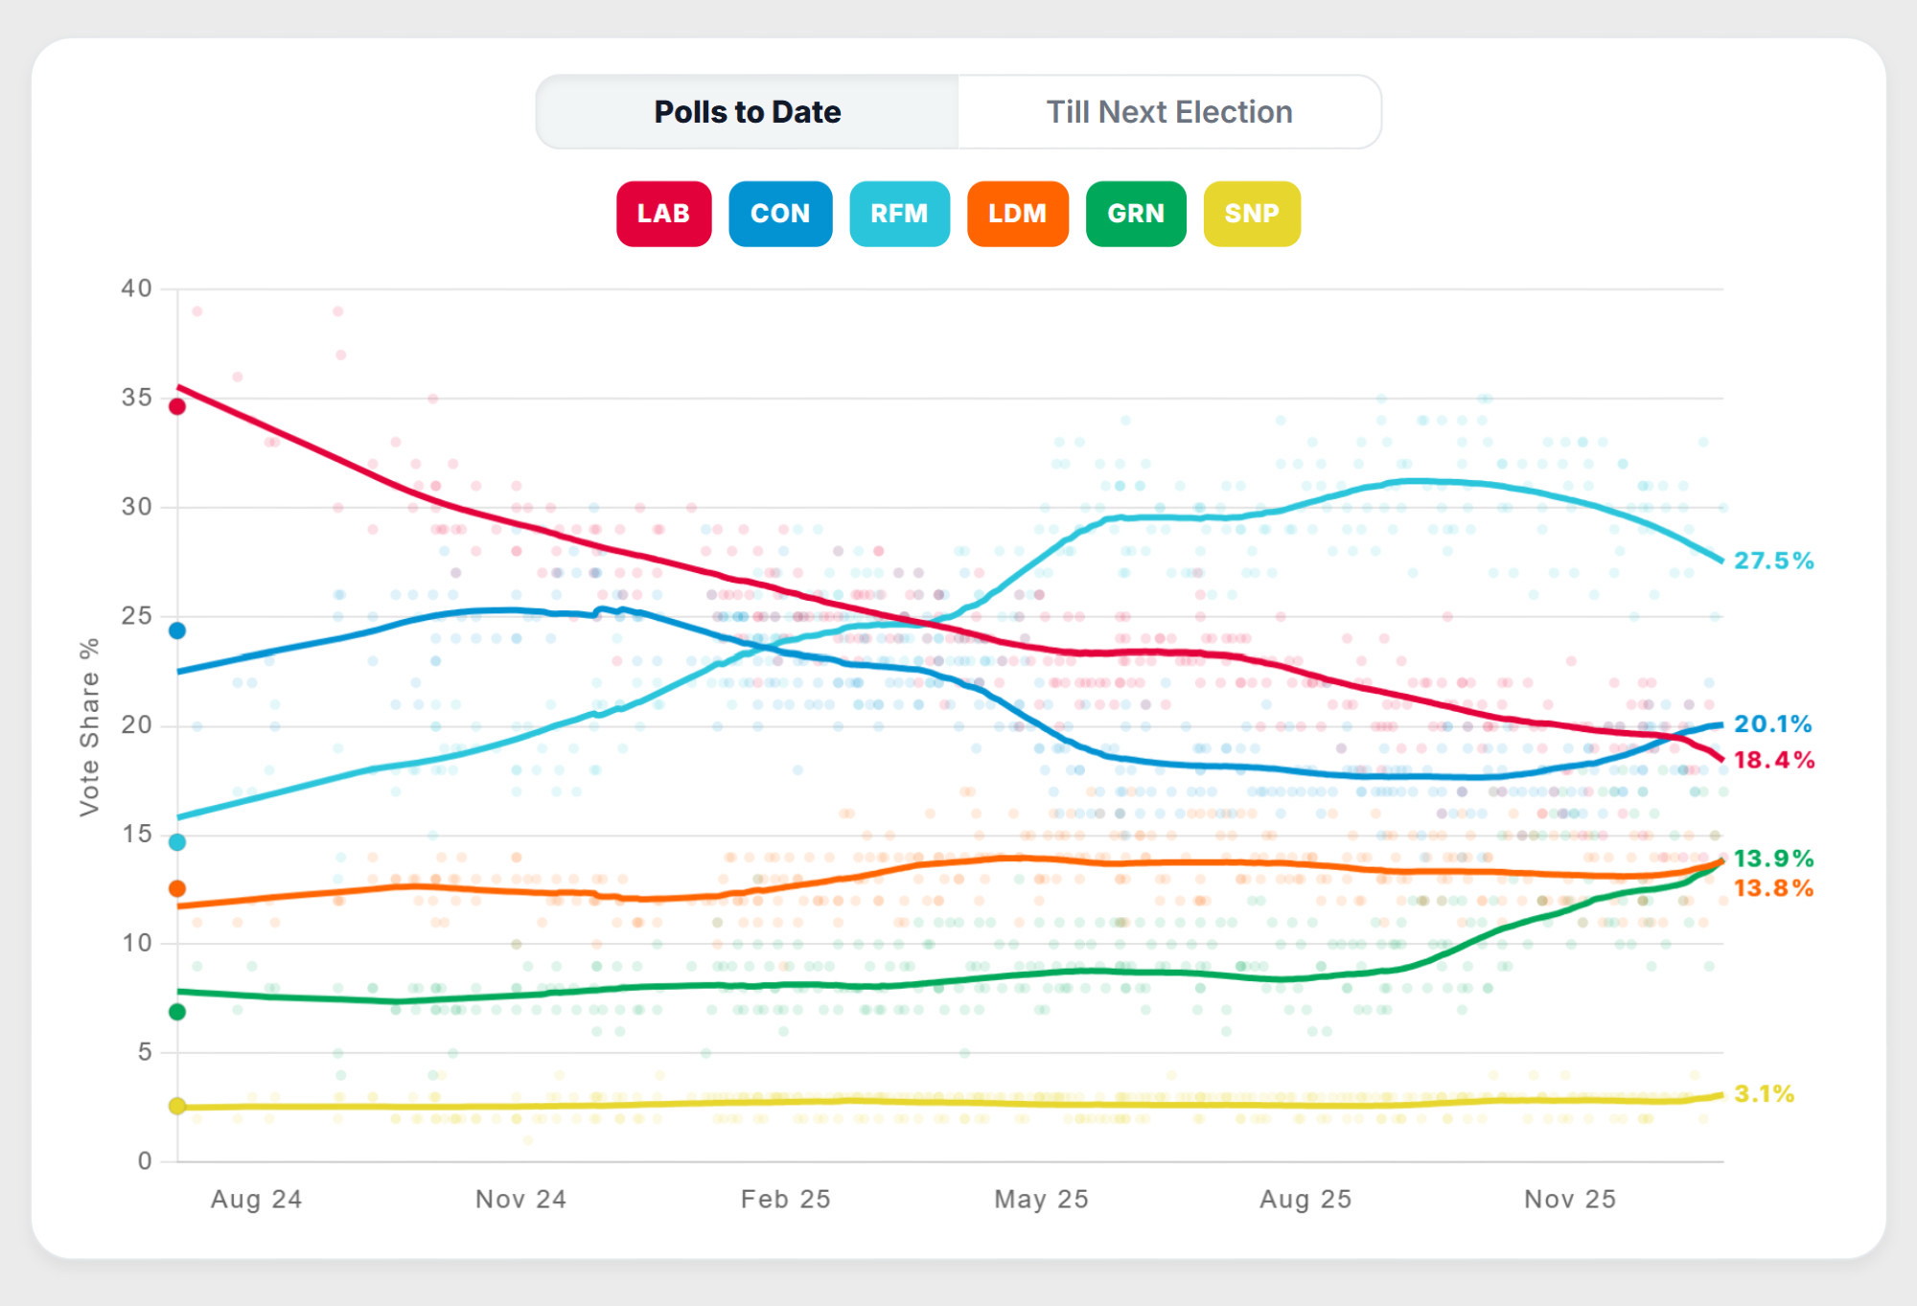Click the orange Lib Dem starting dot
This screenshot has height=1306, width=1917.
point(177,889)
